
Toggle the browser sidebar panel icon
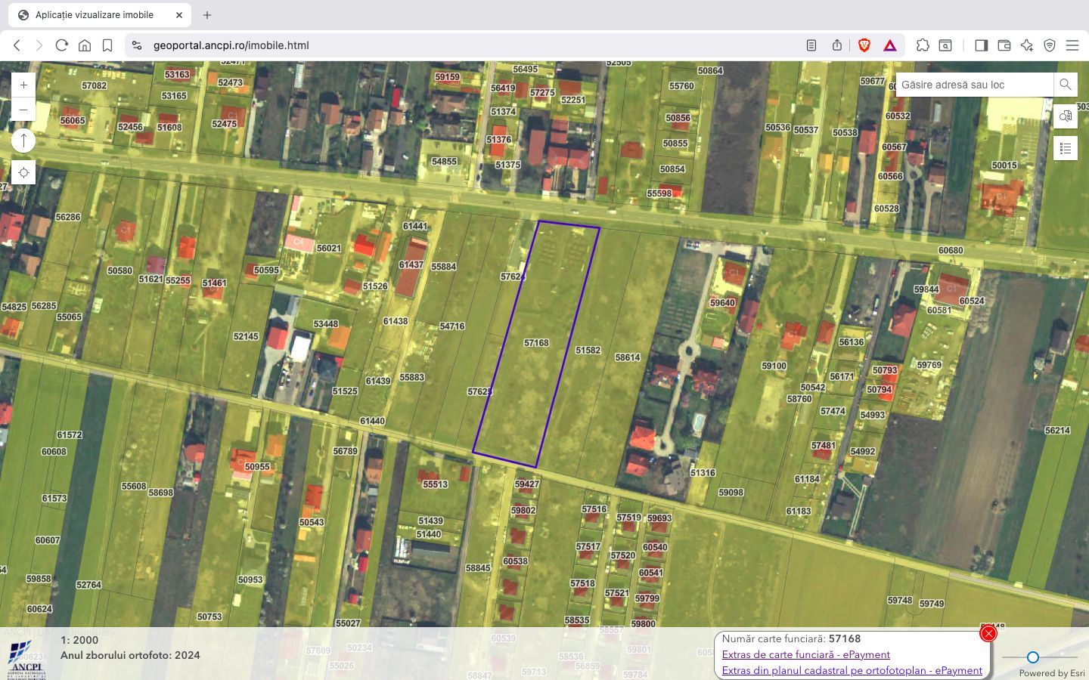coord(982,45)
